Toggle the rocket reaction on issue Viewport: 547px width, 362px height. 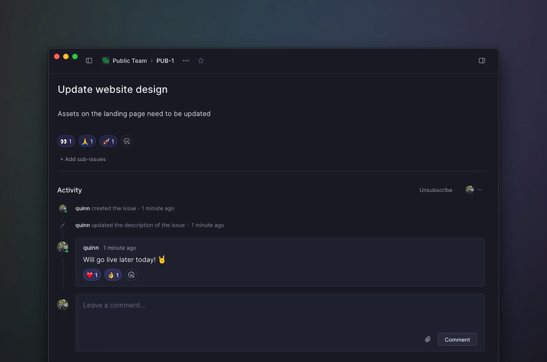pos(108,141)
